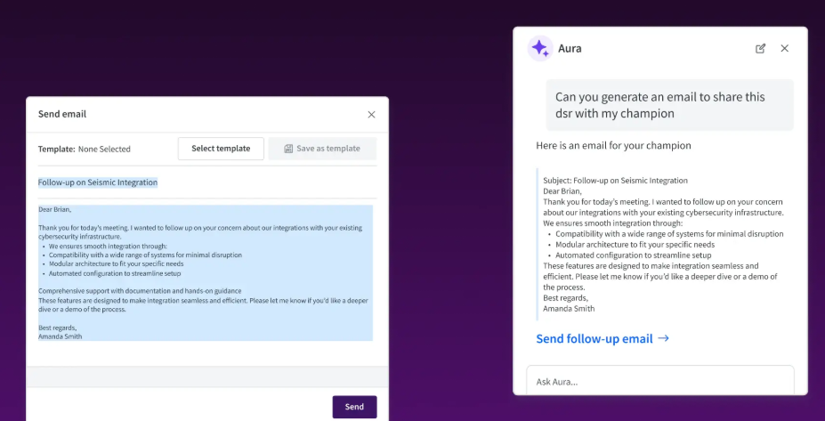Click the floppy disk icon on Save as template
The width and height of the screenshot is (825, 421).
[288, 149]
